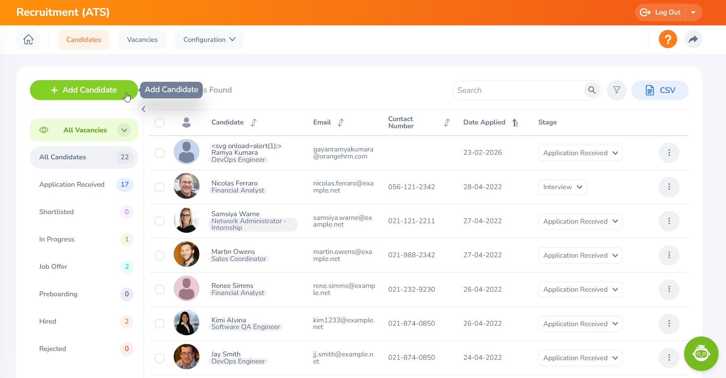726x378 pixels.
Task: Open three-dot menu for Nicolas Ferraro
Action: (669, 187)
